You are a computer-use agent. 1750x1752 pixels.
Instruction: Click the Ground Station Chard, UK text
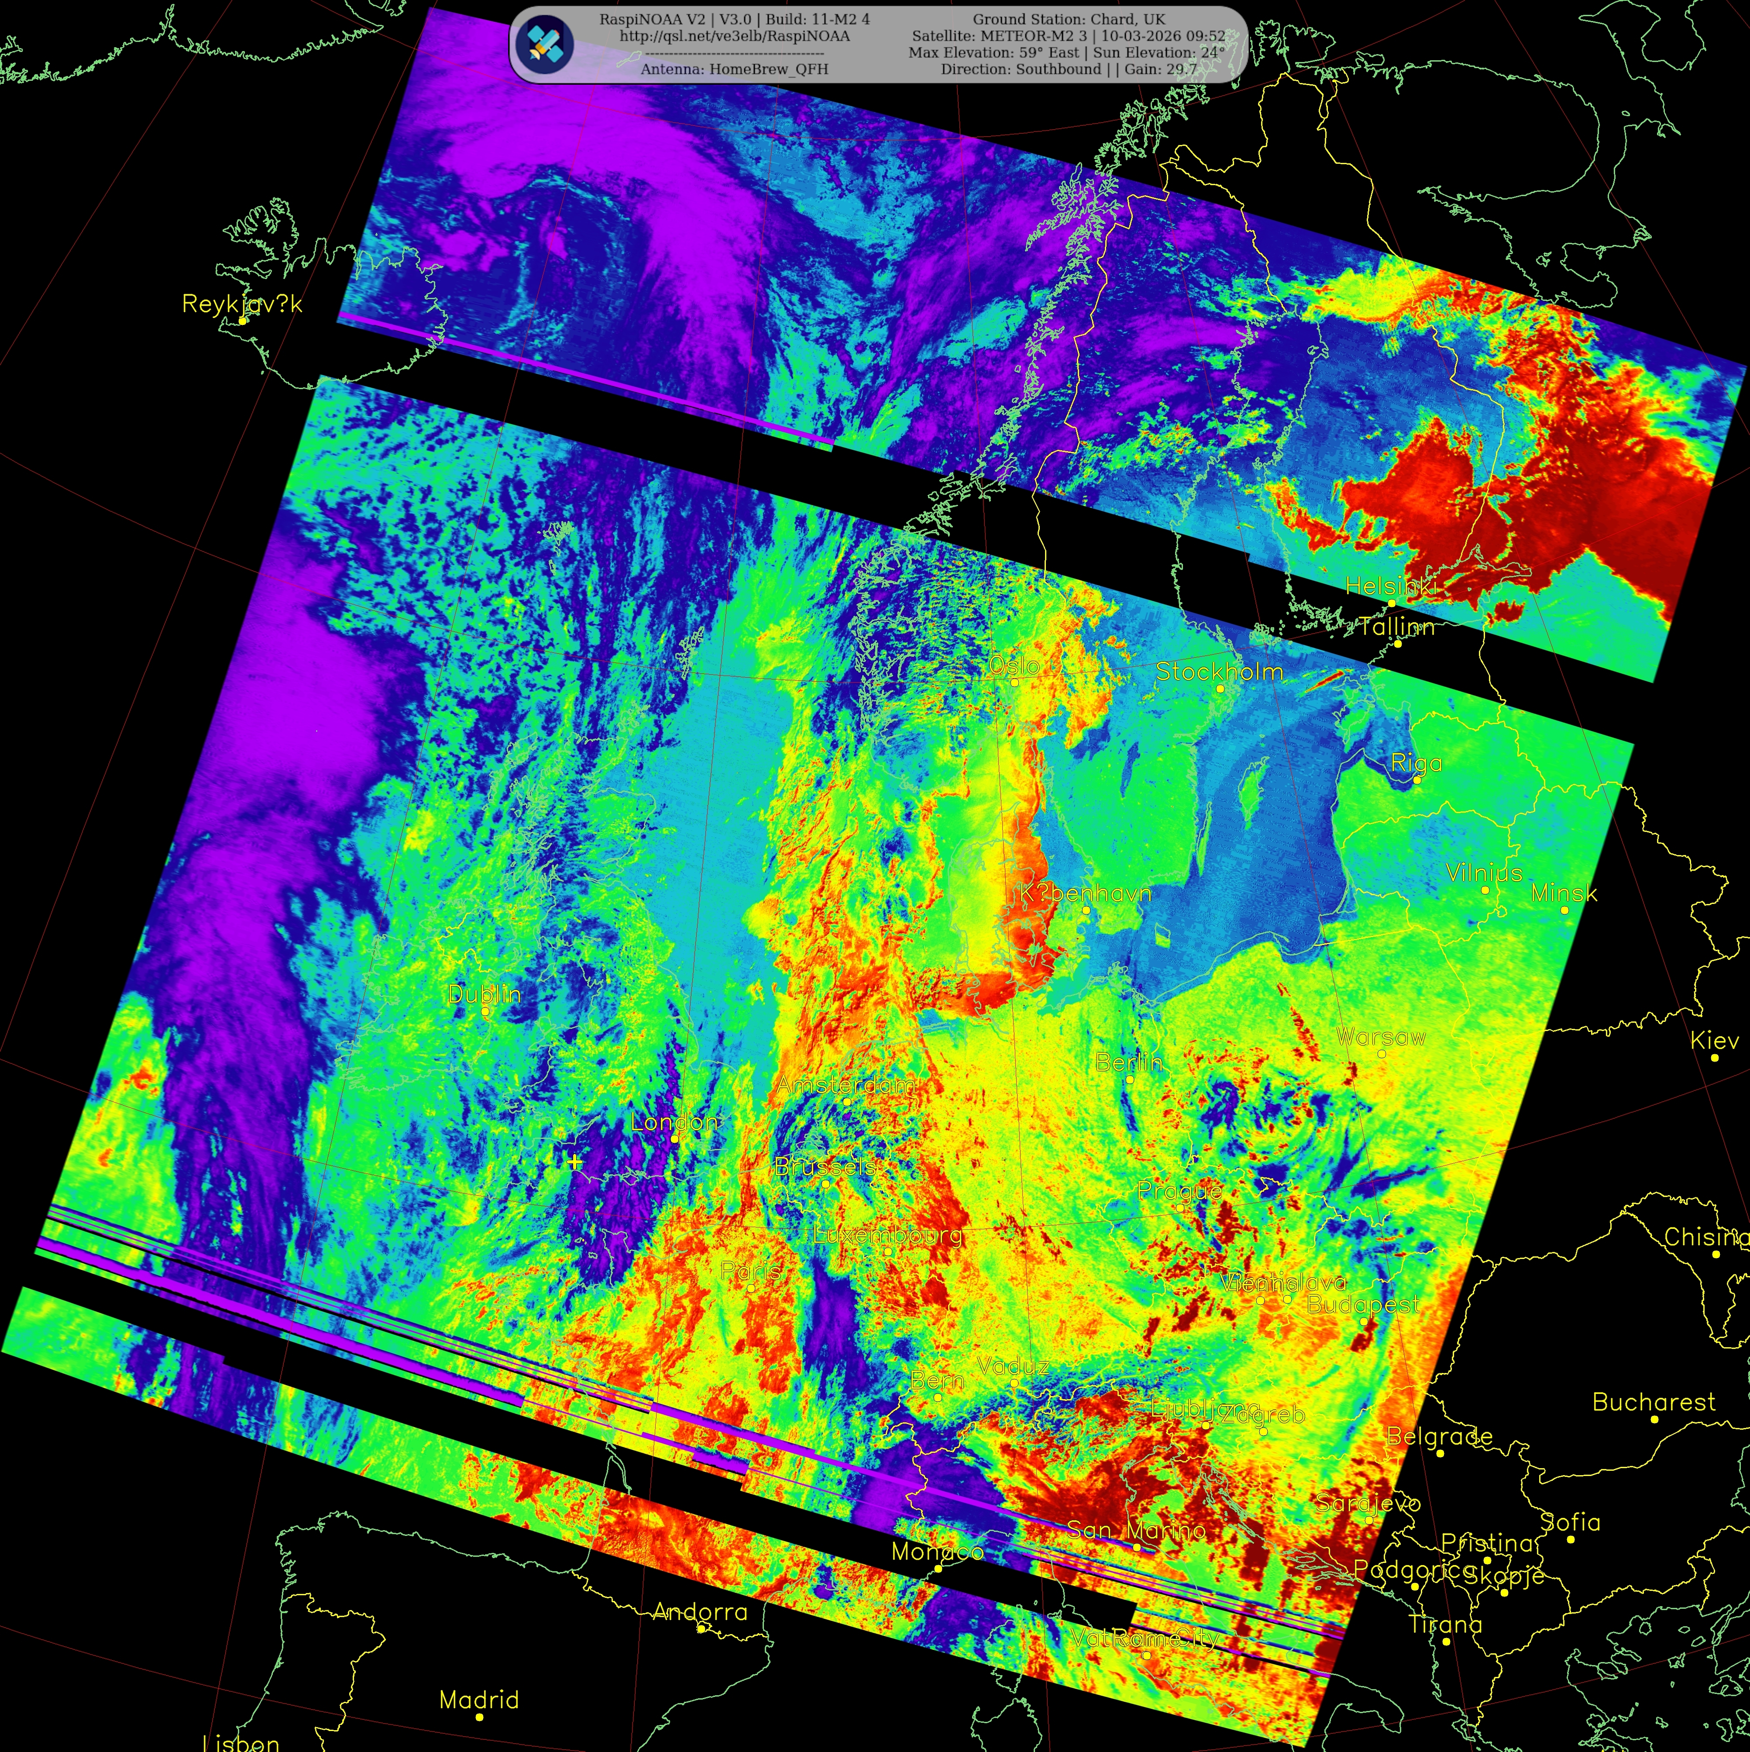coord(1069,19)
